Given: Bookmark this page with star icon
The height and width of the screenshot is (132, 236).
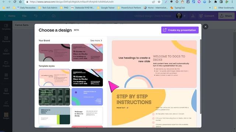Looking at the screenshot, I should click(159, 2).
